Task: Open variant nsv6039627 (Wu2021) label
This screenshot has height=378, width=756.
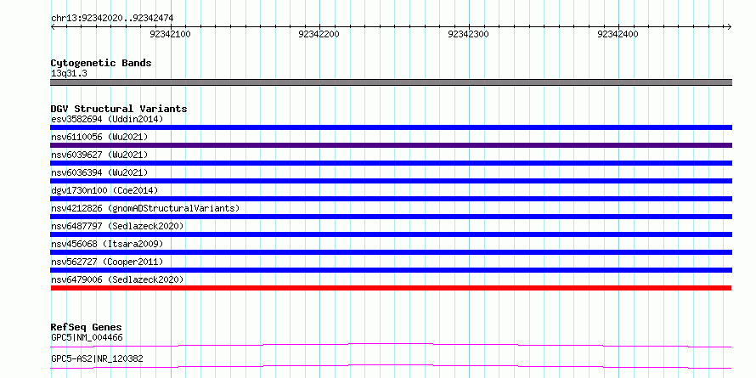Action: point(99,155)
